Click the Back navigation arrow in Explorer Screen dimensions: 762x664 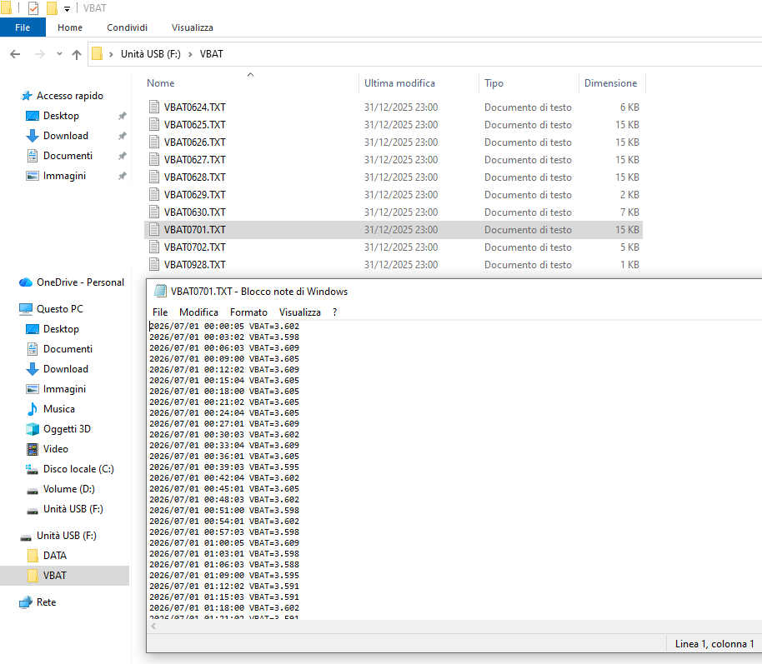point(15,54)
